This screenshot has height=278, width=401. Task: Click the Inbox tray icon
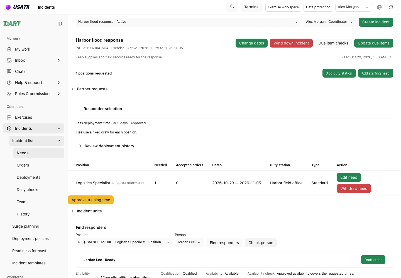tap(9, 60)
